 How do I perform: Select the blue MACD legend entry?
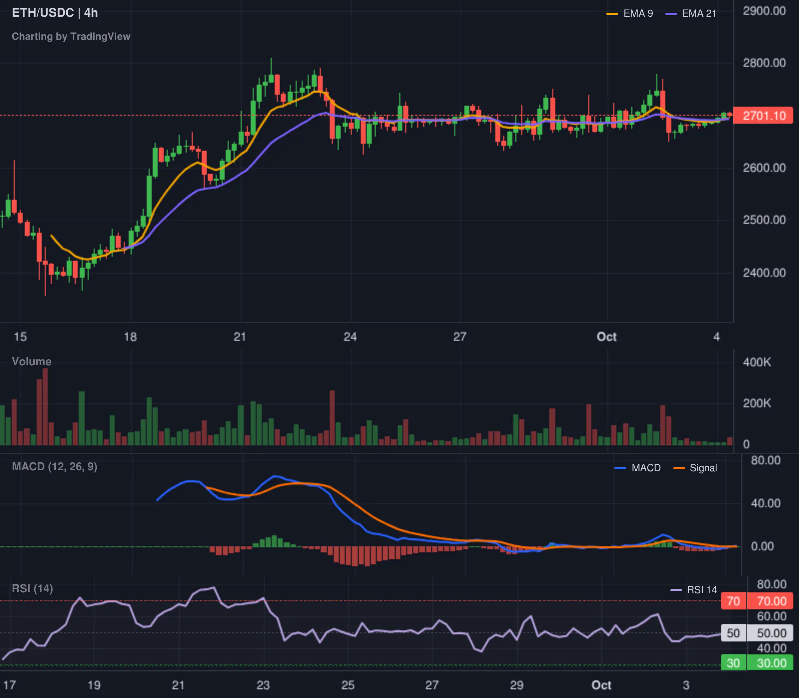click(638, 468)
